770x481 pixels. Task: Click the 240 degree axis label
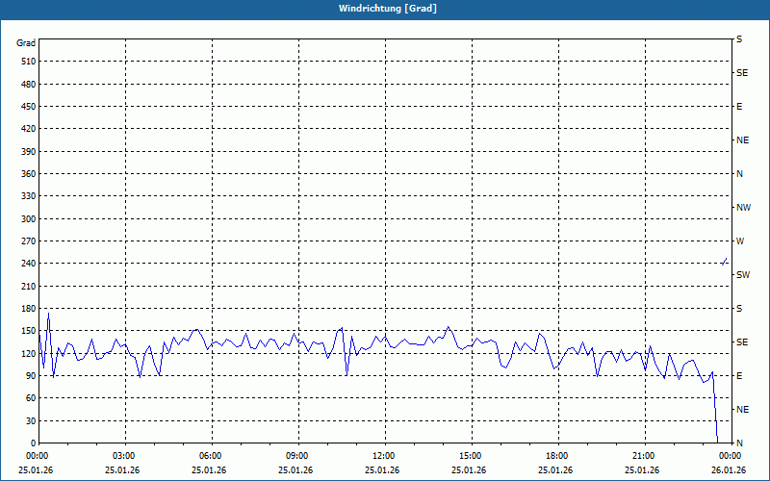click(x=29, y=264)
